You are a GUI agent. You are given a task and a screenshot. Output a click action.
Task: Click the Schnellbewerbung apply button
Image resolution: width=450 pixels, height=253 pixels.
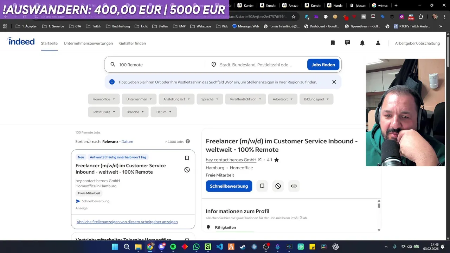click(229, 186)
